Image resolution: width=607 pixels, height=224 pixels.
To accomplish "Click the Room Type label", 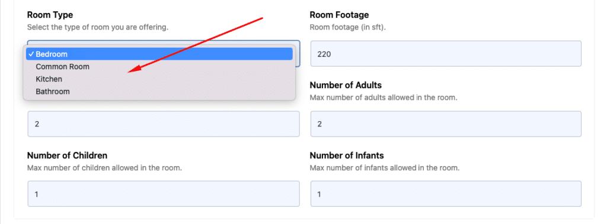I will pos(50,15).
